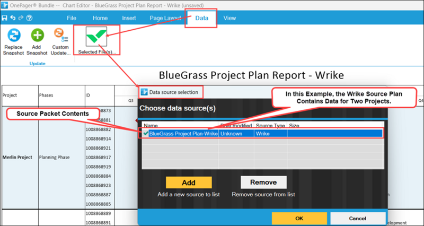Open the Page Layout tab
This screenshot has height=226, width=424.
coord(165,18)
